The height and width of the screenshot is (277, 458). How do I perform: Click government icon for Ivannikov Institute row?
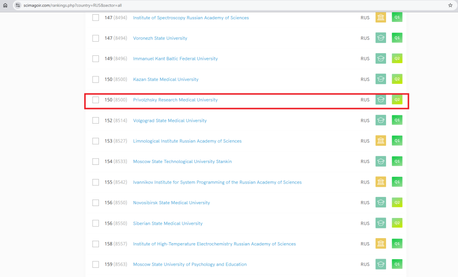click(x=381, y=182)
